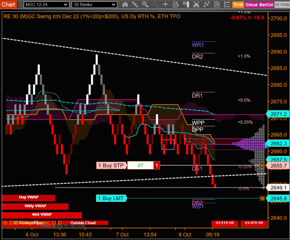Open the MGC 12-24 instrument dropdown
Image resolution: width=290 pixels, height=240 pixels.
click(46, 5)
